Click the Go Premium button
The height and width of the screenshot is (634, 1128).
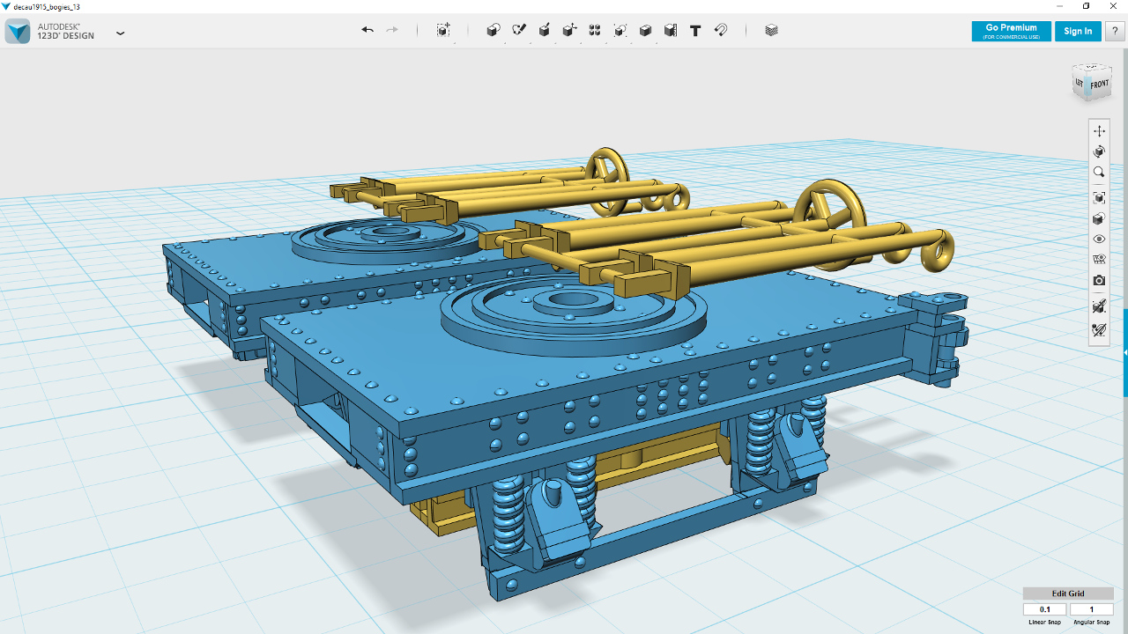1011,31
